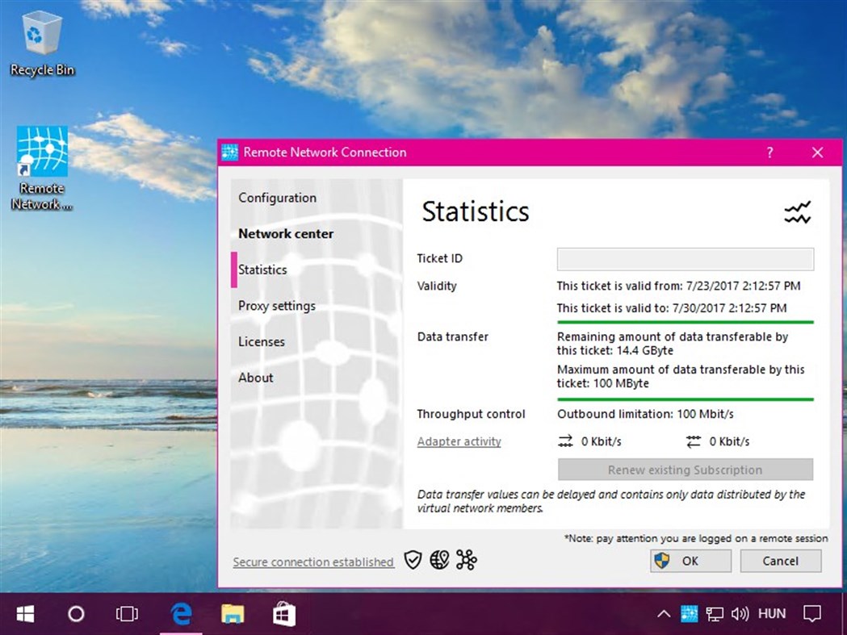Screen dimensions: 847x635
Task: Open the About section
Action: pos(255,378)
